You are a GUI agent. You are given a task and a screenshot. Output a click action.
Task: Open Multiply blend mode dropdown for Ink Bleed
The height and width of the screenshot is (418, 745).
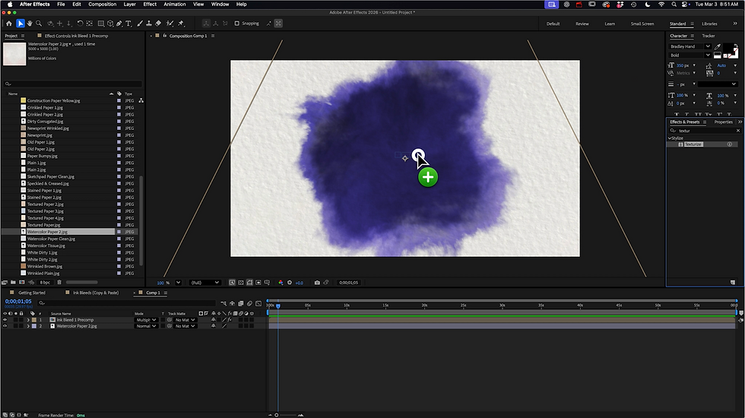[x=146, y=320]
